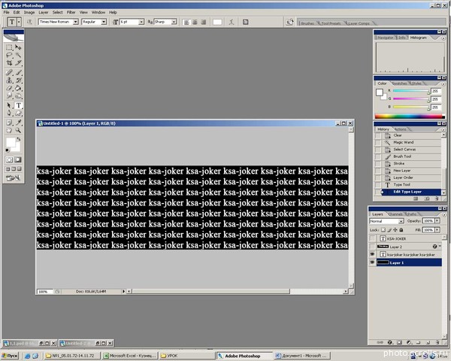Viewport: 451px width, 361px height.
Task: Toggle Lock all
Action: pyautogui.click(x=401, y=230)
